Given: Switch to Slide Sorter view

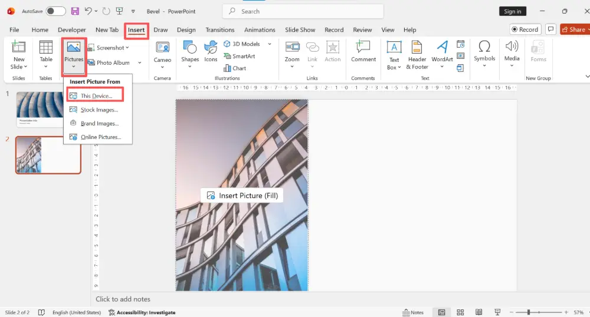Looking at the screenshot, I should coord(460,312).
